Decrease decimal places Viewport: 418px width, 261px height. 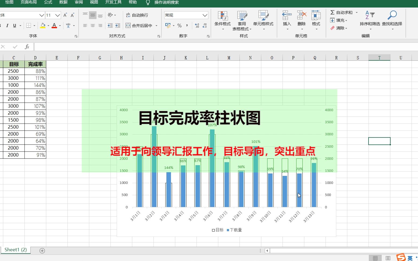(x=205, y=26)
